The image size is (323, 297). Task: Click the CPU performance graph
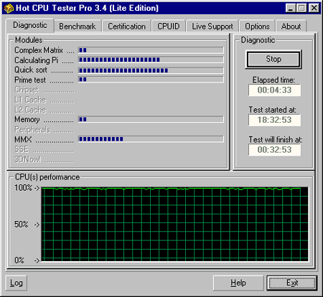[175, 225]
